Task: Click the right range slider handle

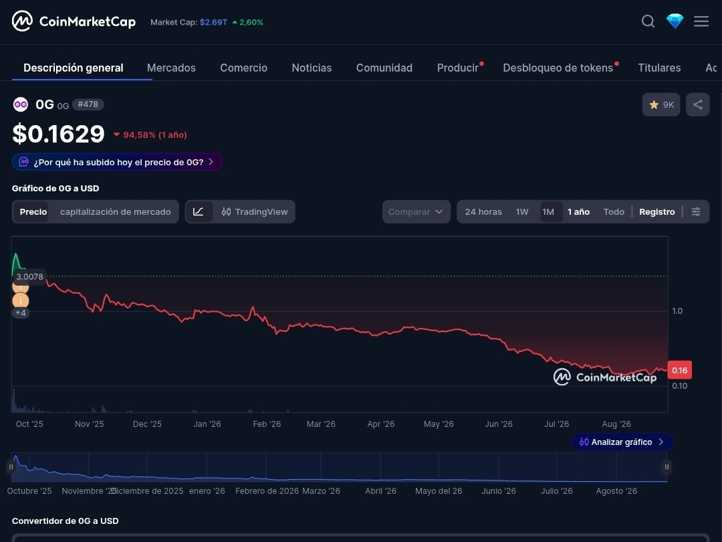Action: pos(667,467)
